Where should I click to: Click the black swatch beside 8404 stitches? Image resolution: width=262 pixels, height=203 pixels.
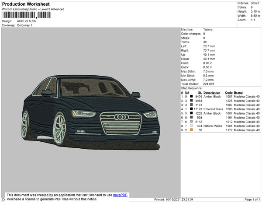point(191,96)
